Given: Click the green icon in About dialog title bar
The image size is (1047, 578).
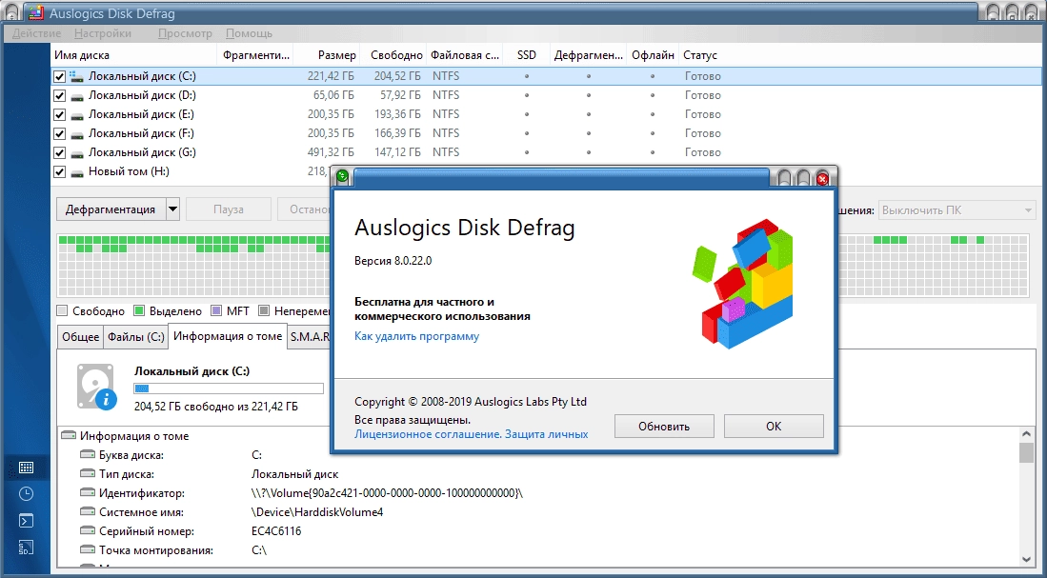Looking at the screenshot, I should pos(343,176).
